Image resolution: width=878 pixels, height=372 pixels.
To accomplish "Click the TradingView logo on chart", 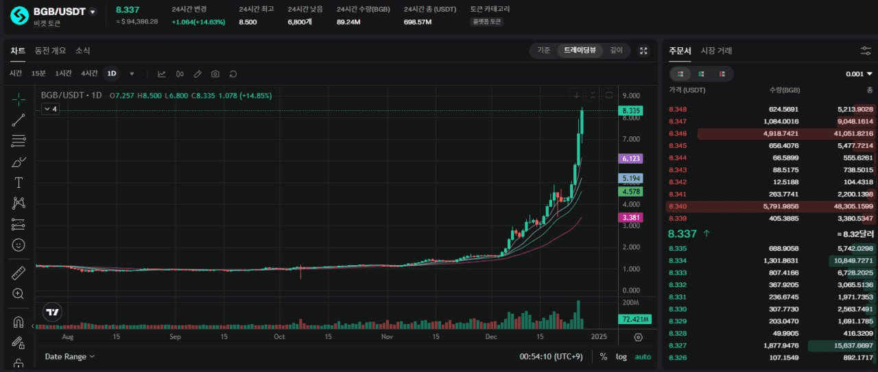I will [x=53, y=312].
